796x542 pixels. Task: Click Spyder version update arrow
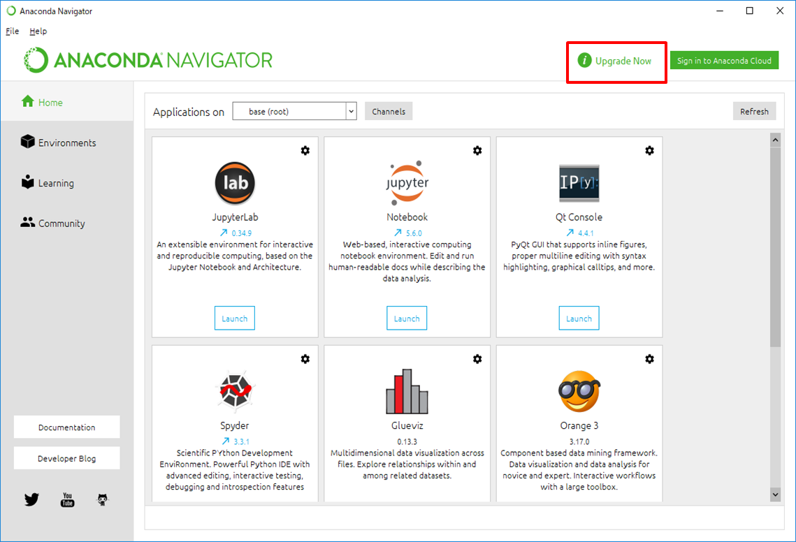[226, 441]
